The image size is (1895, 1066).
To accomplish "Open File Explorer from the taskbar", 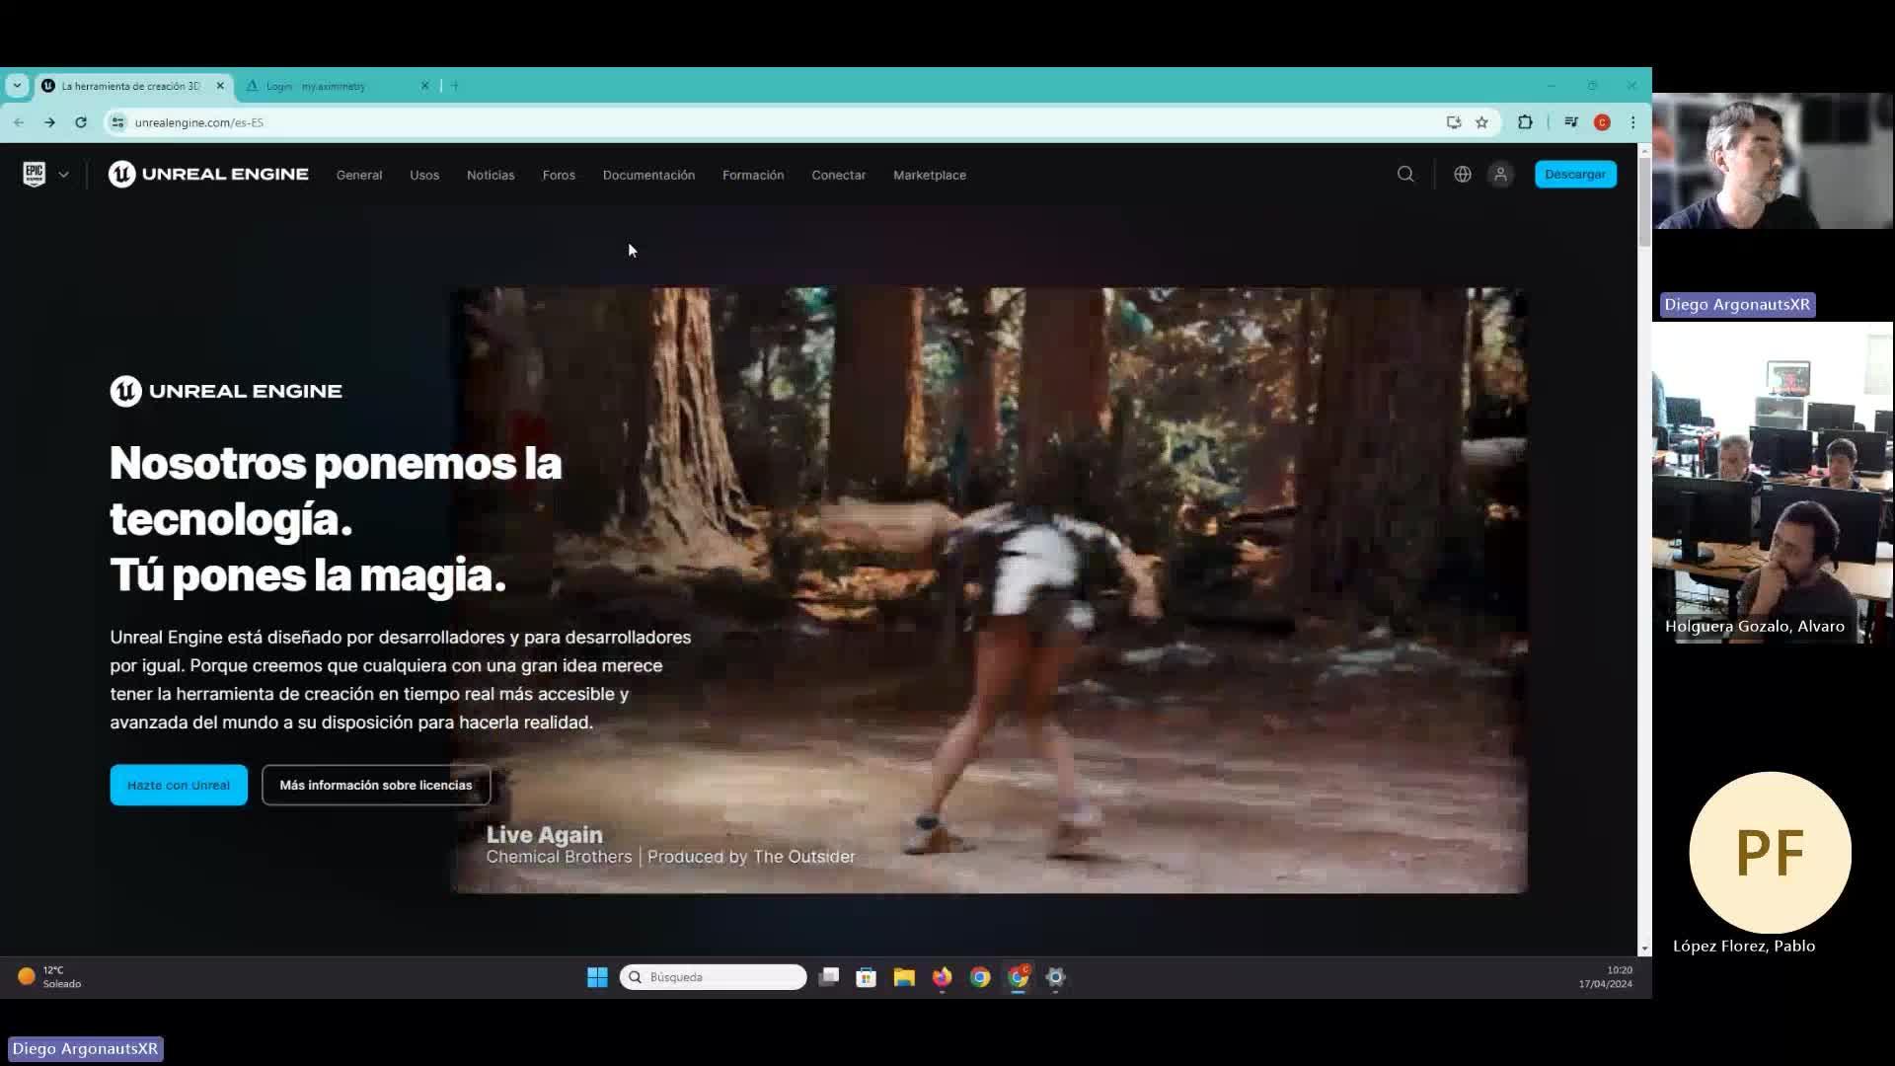I will coord(904,977).
